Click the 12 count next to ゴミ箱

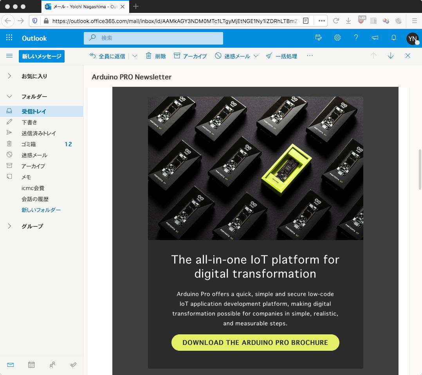point(68,144)
